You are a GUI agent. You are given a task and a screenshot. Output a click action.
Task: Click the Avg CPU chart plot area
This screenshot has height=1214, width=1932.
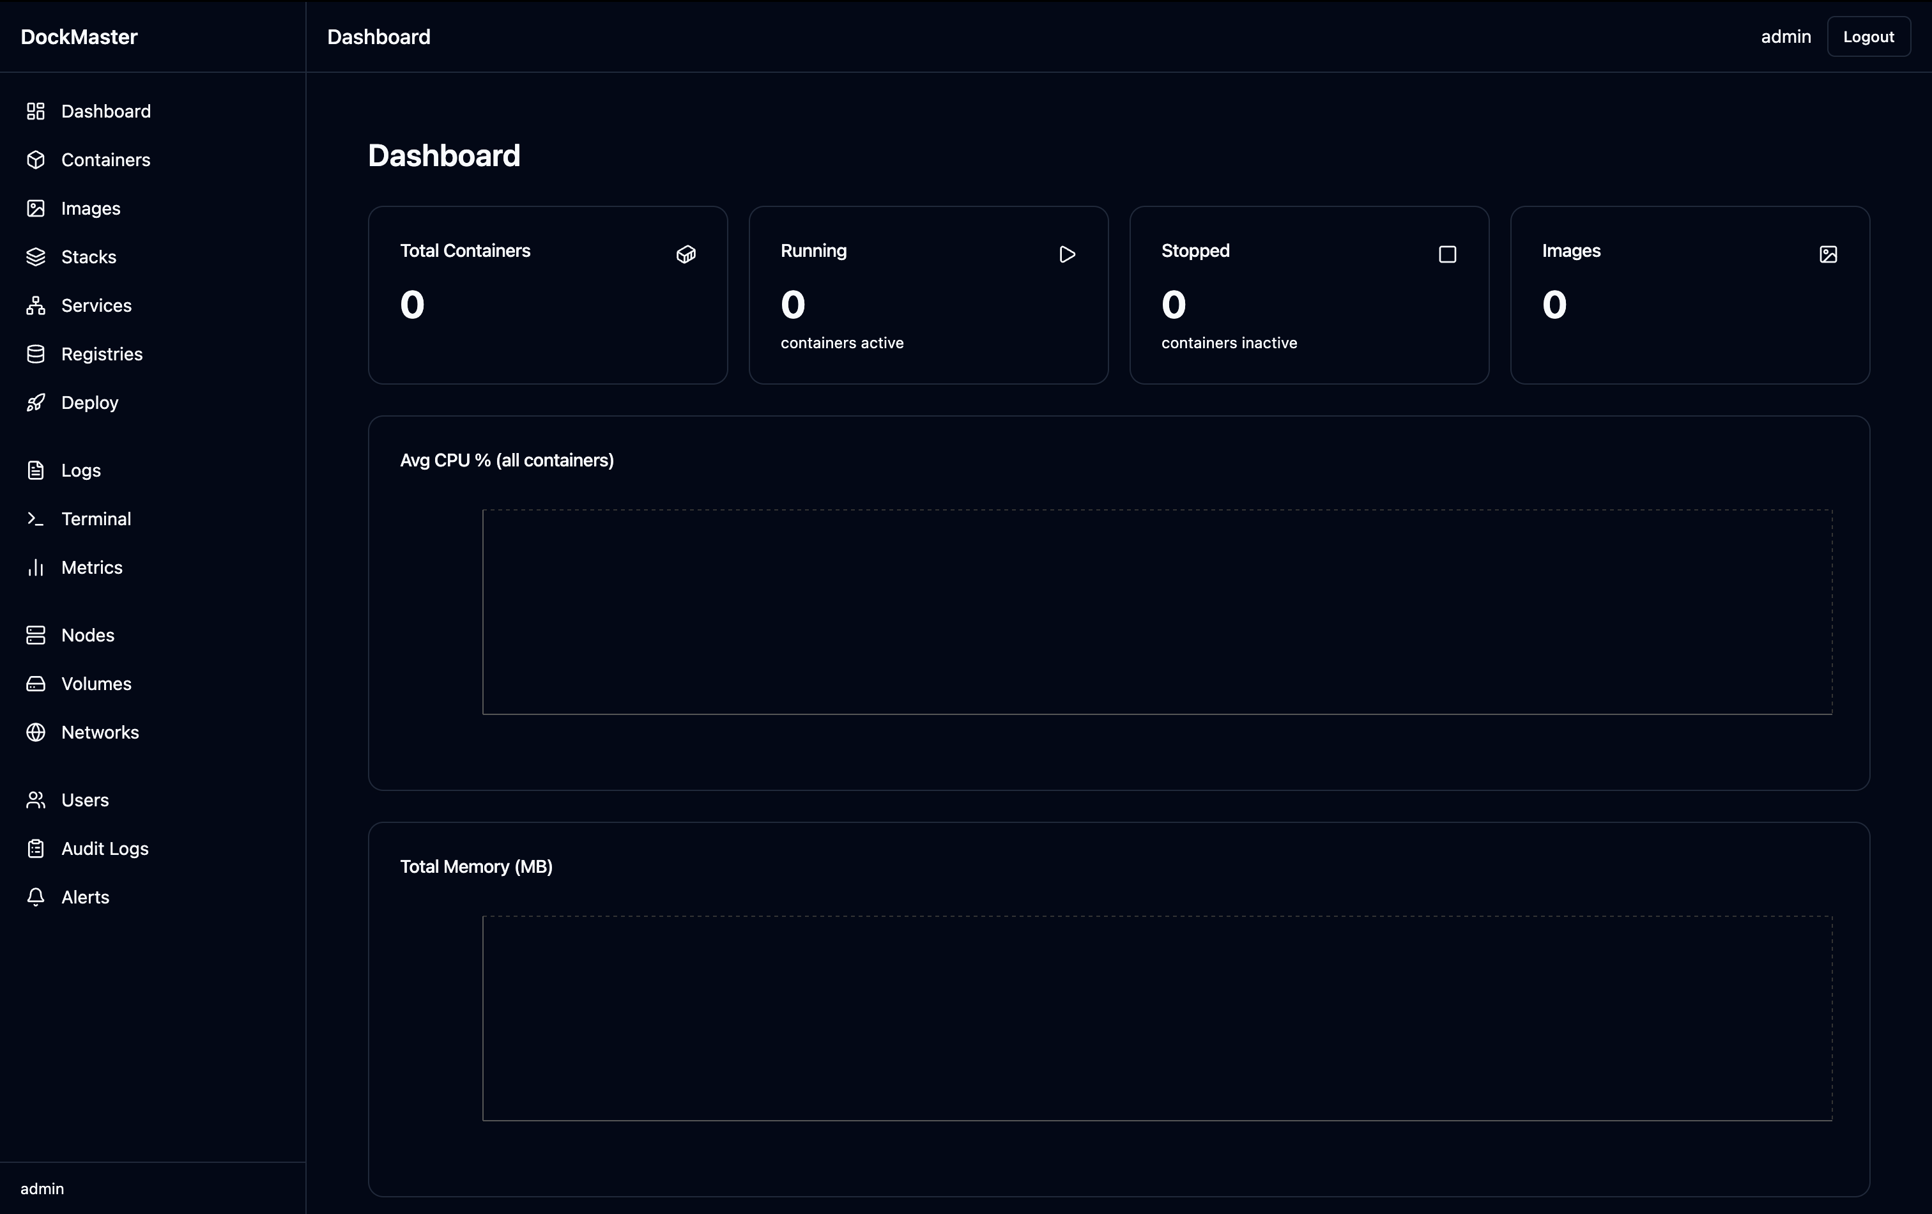point(1157,611)
